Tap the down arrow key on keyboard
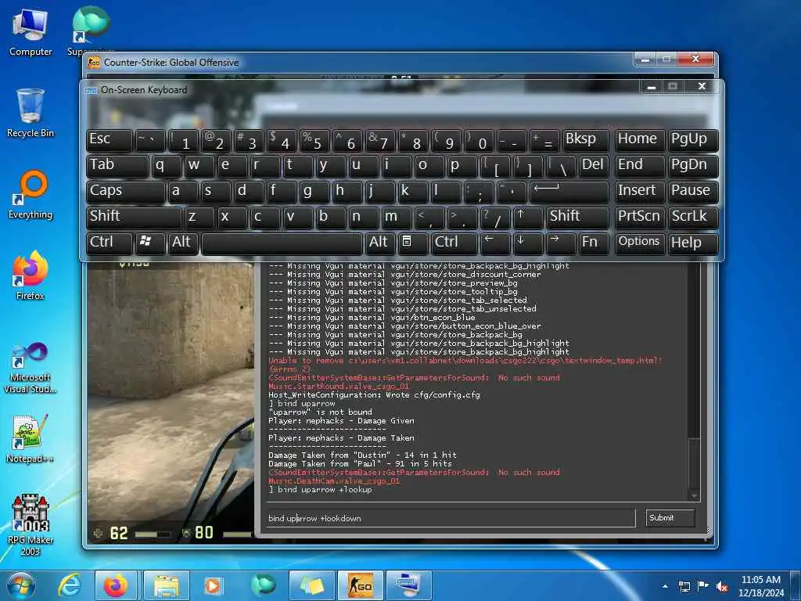Image resolution: width=801 pixels, height=601 pixels. (x=527, y=243)
